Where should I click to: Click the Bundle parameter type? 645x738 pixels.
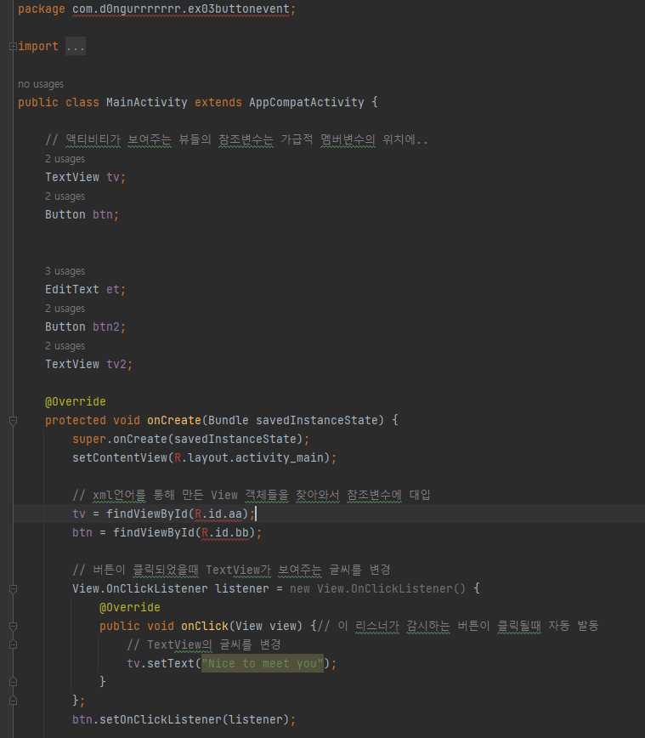click(x=229, y=420)
